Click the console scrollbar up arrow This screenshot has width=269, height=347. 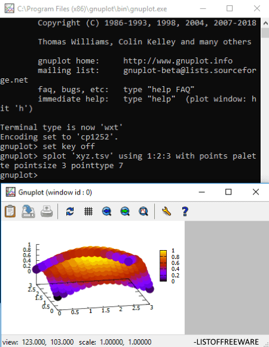click(x=265, y=23)
